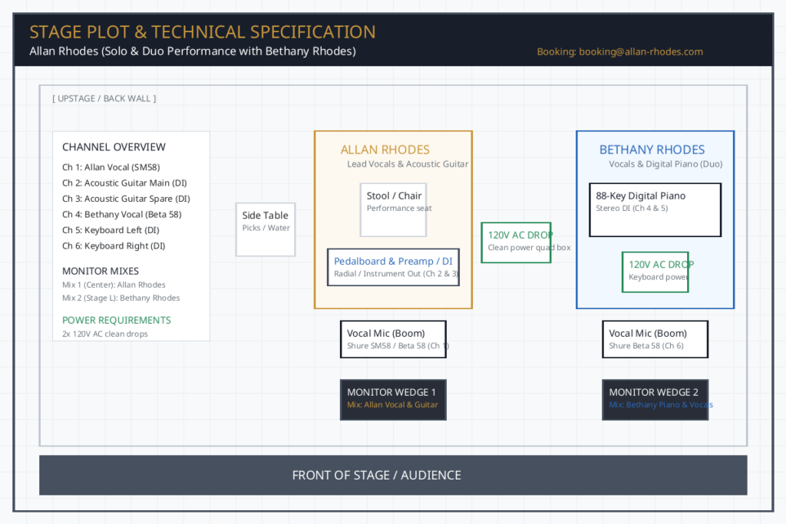Select the green 'POWER REQUIREMENTS' heading
786x524 pixels.
117,320
